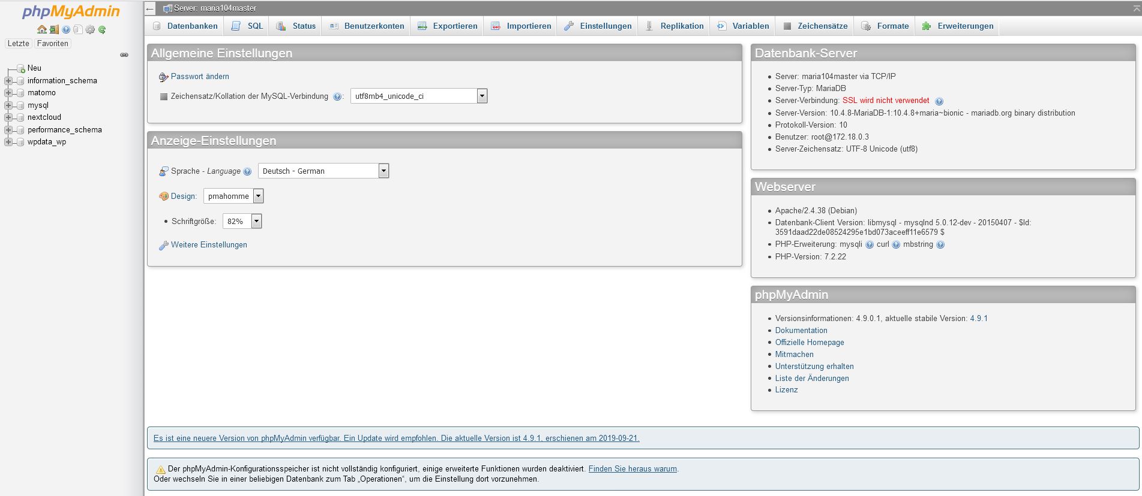This screenshot has width=1142, height=496.
Task: Click the Favoriten button in the sidebar
Action: (52, 44)
